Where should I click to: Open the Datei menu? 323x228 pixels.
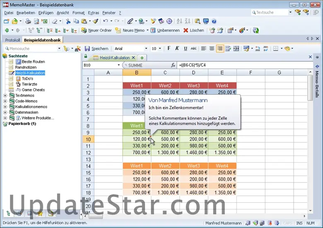coord(9,13)
